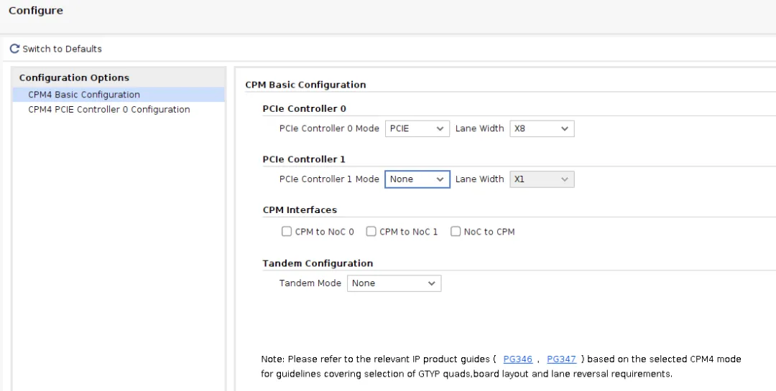Select CPM4 Basic Configuration in the options list
The image size is (776, 391).
coord(84,95)
